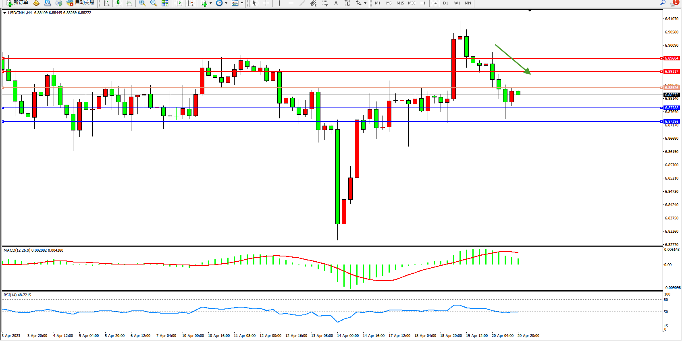Zoom in on the chart

(x=142, y=3)
